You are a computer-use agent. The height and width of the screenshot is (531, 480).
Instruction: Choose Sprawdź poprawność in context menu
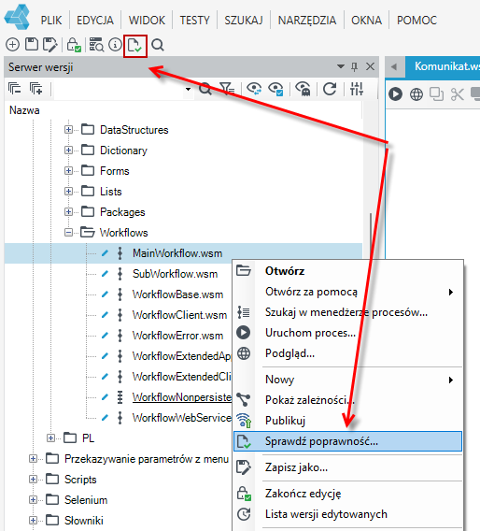click(347, 441)
